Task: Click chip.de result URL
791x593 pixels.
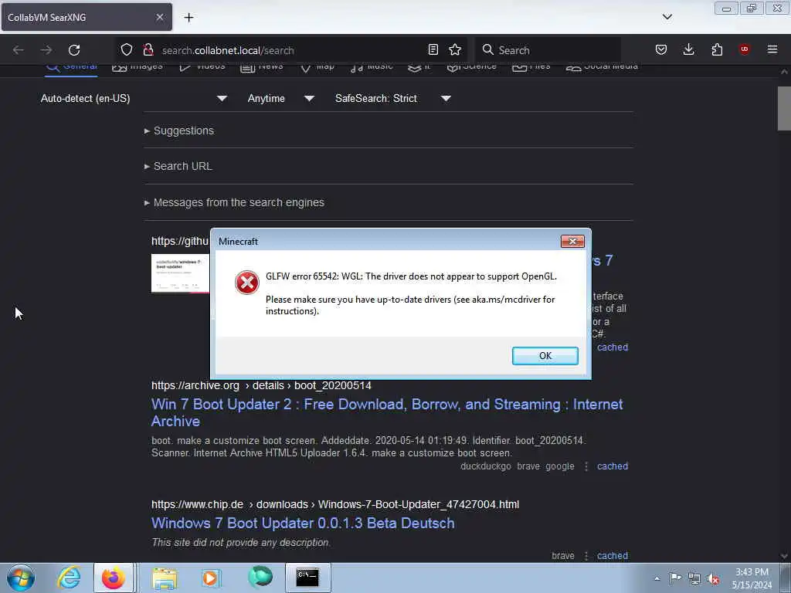Action: [x=335, y=504]
